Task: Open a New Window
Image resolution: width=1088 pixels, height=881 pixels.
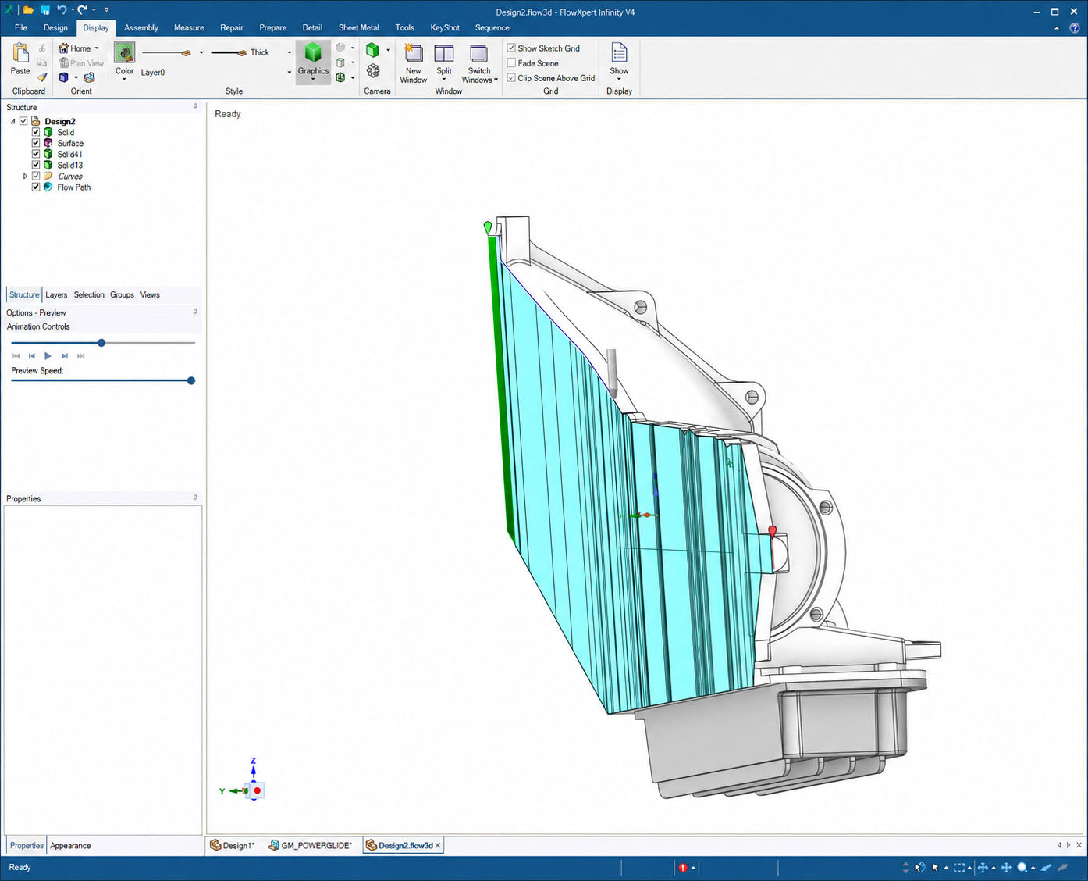Action: click(413, 63)
